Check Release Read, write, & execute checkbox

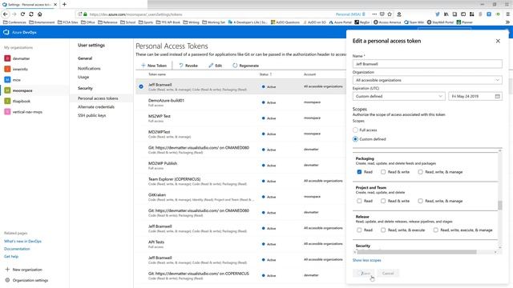pyautogui.click(x=383, y=230)
